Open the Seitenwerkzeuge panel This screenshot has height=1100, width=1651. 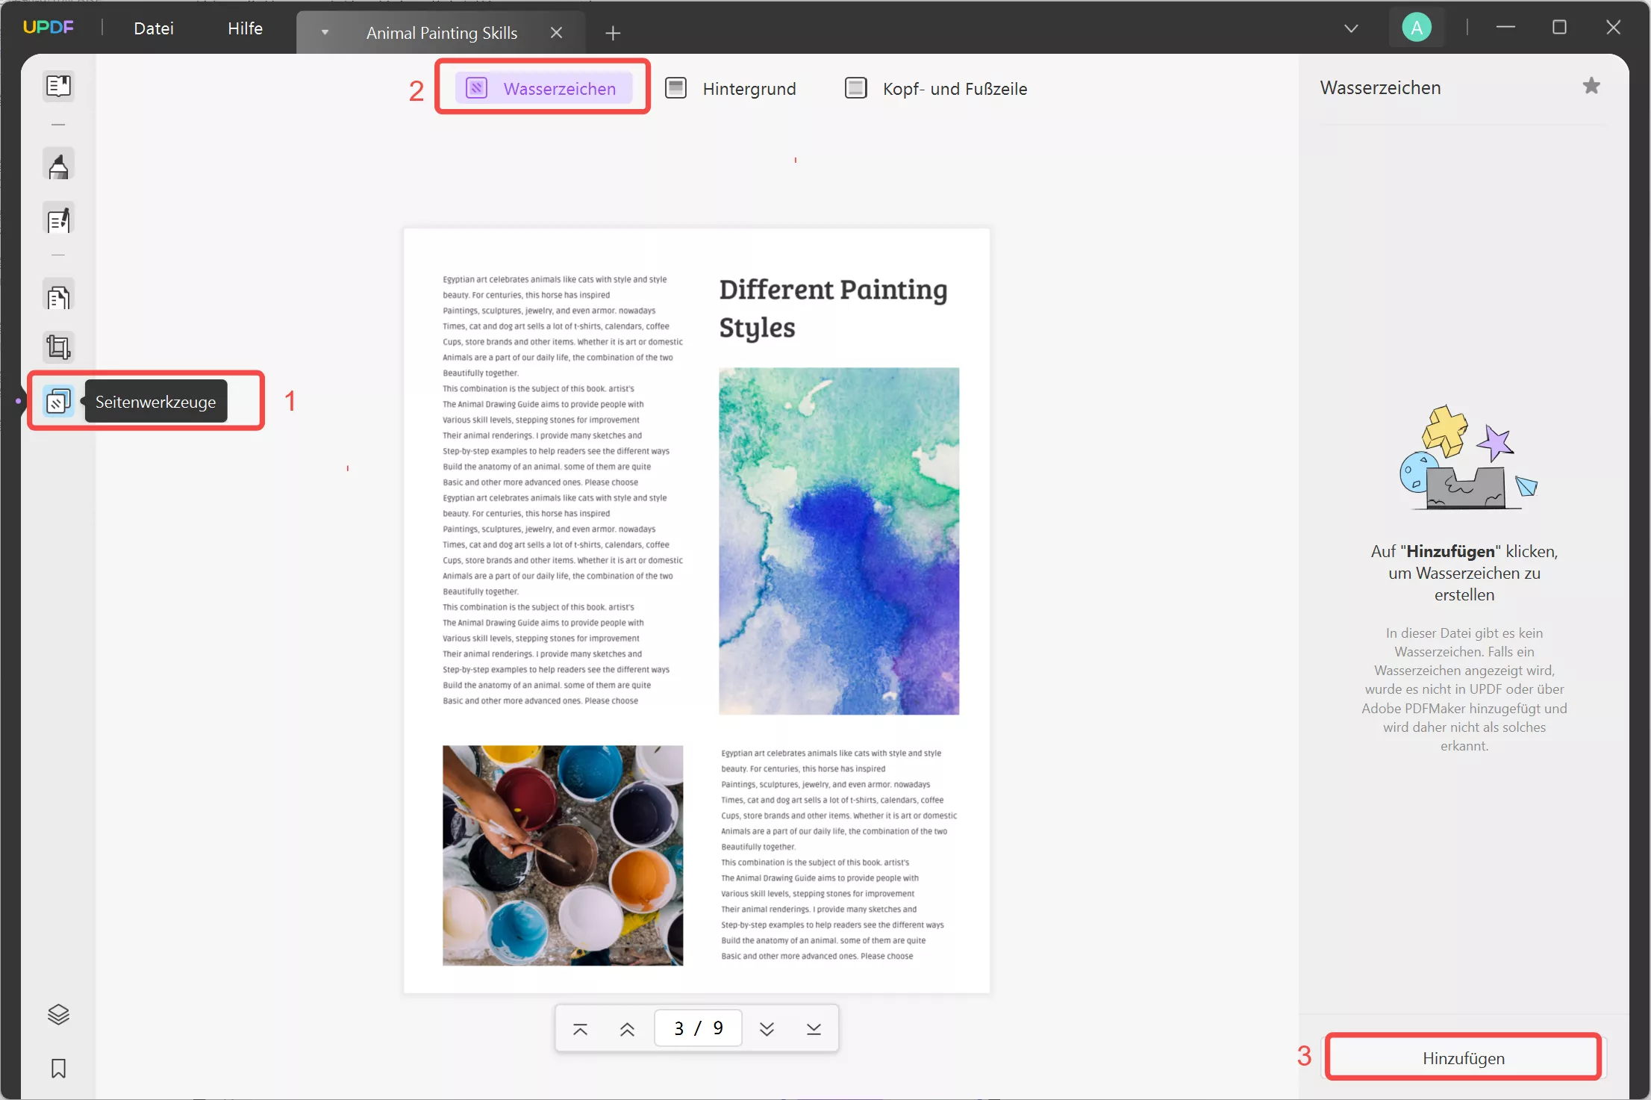[58, 401]
